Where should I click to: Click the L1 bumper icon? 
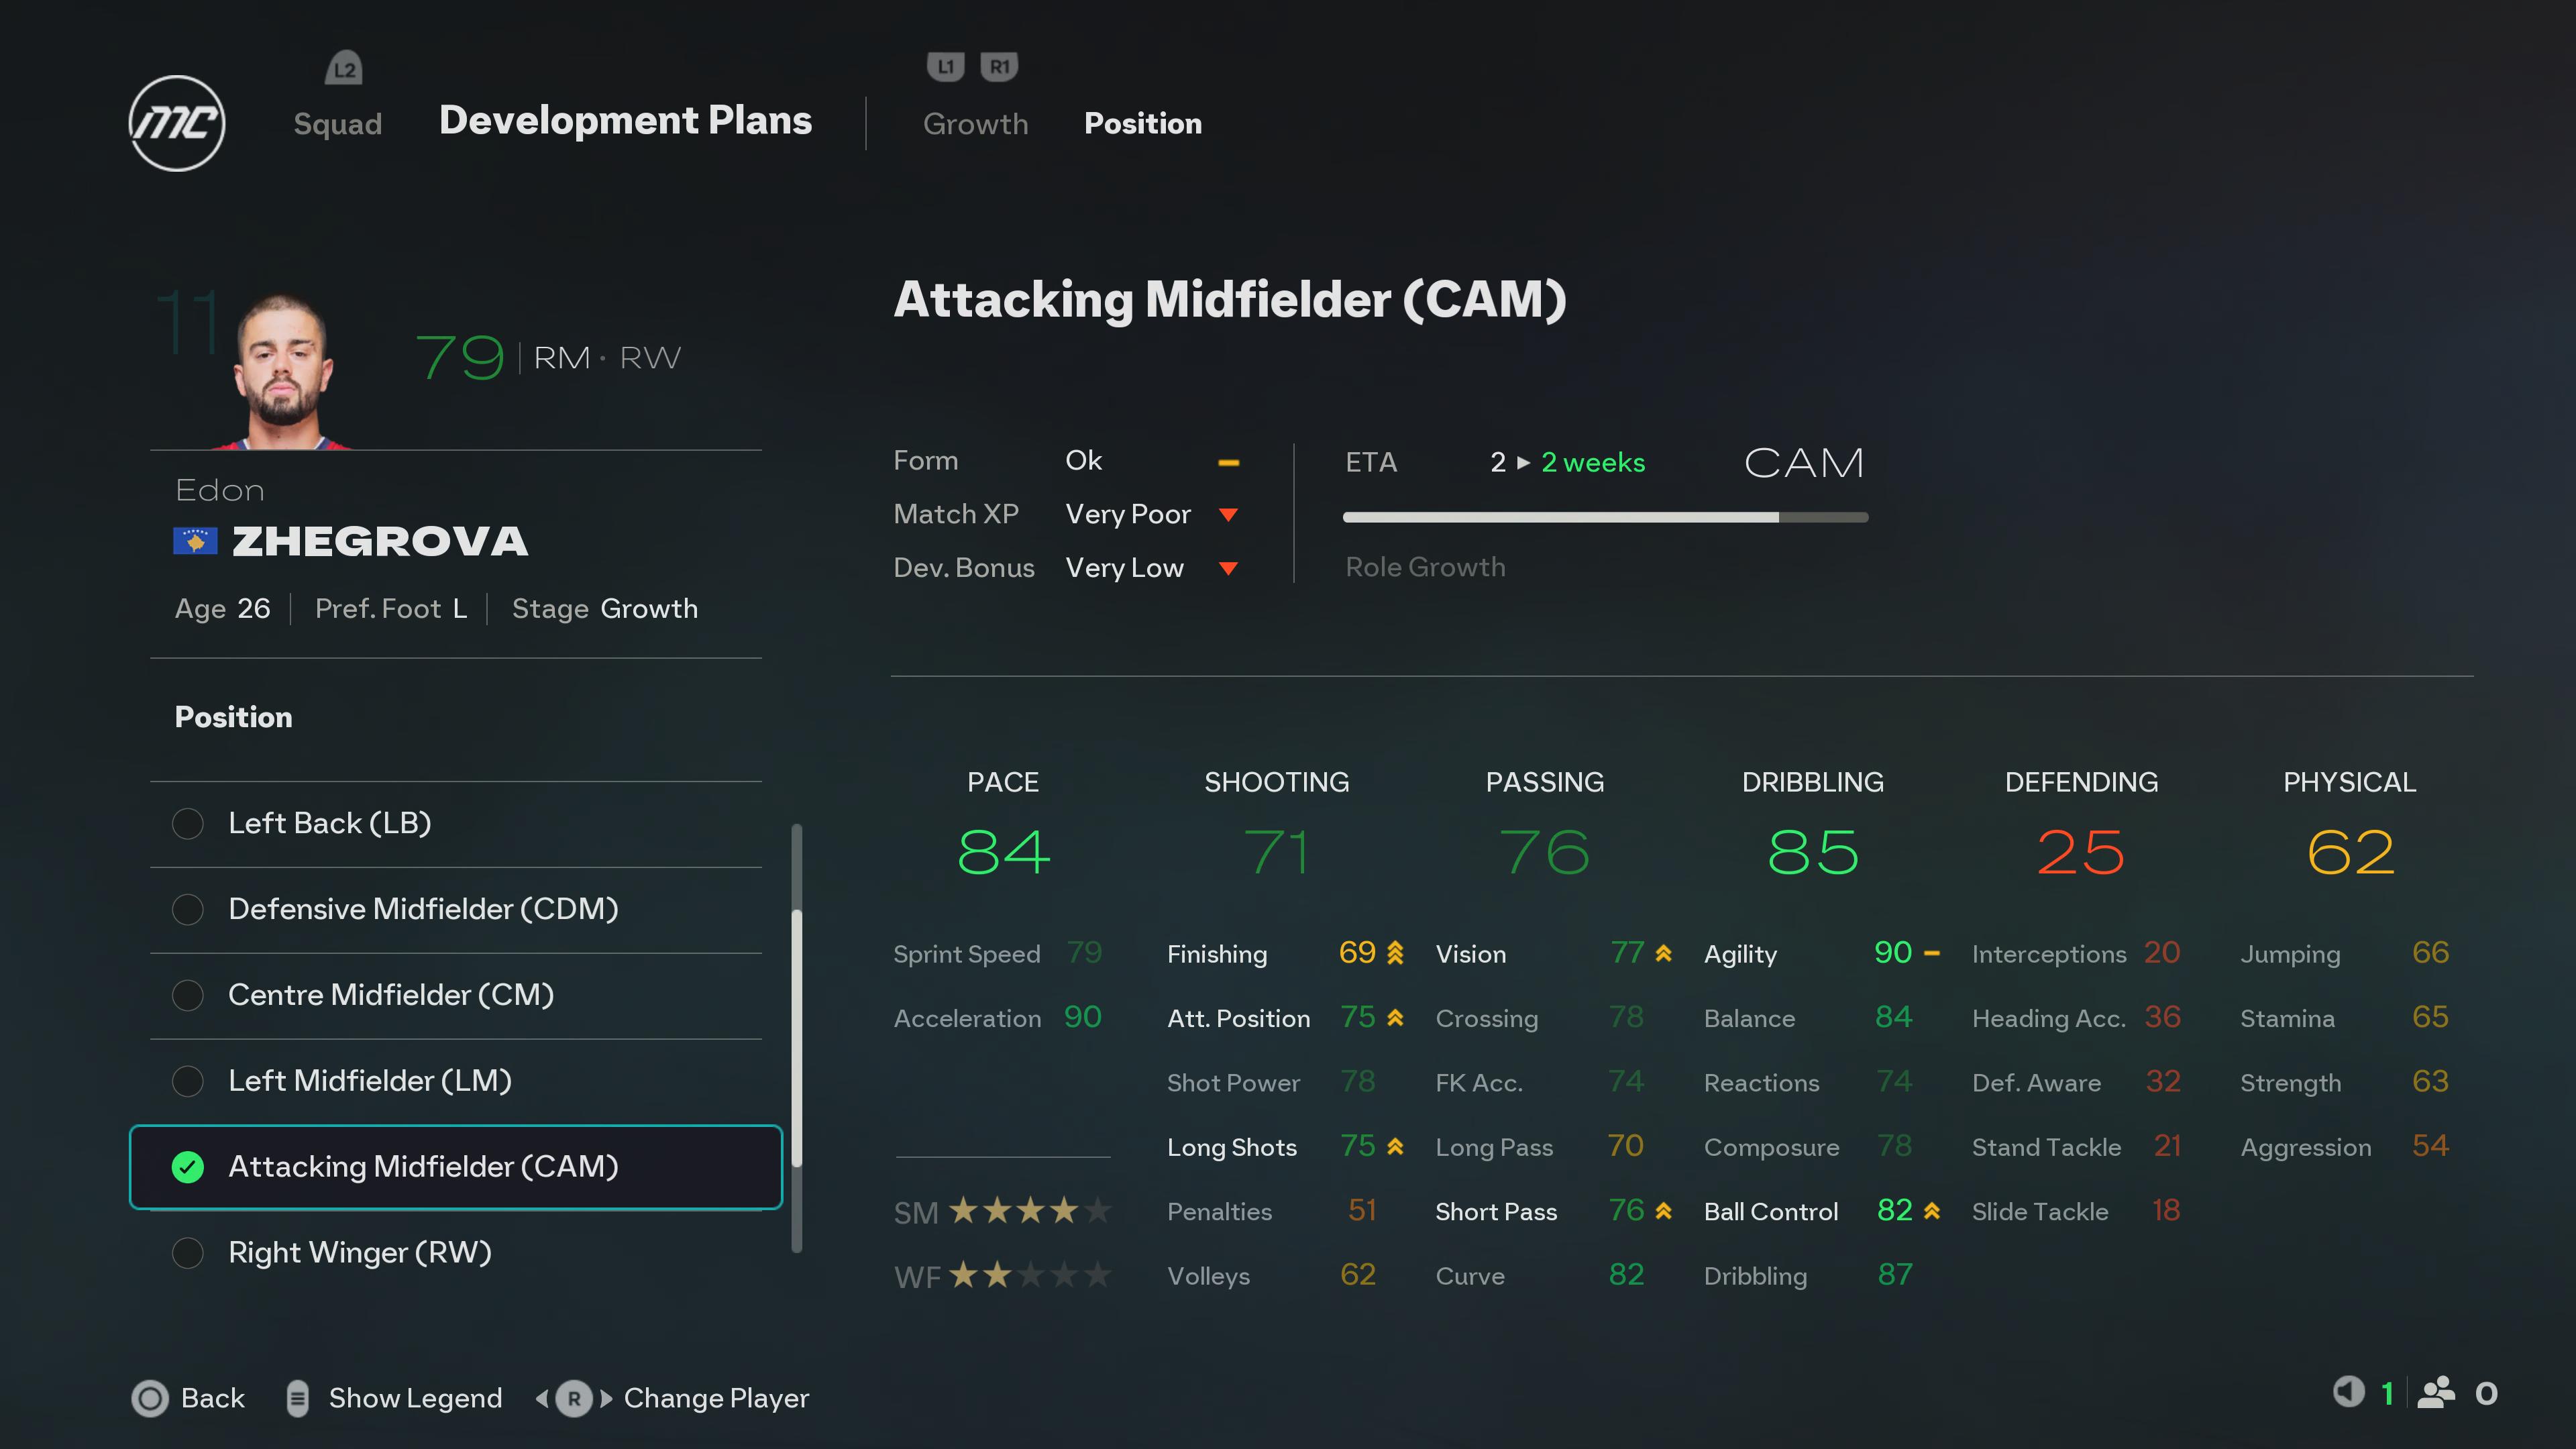pyautogui.click(x=945, y=67)
